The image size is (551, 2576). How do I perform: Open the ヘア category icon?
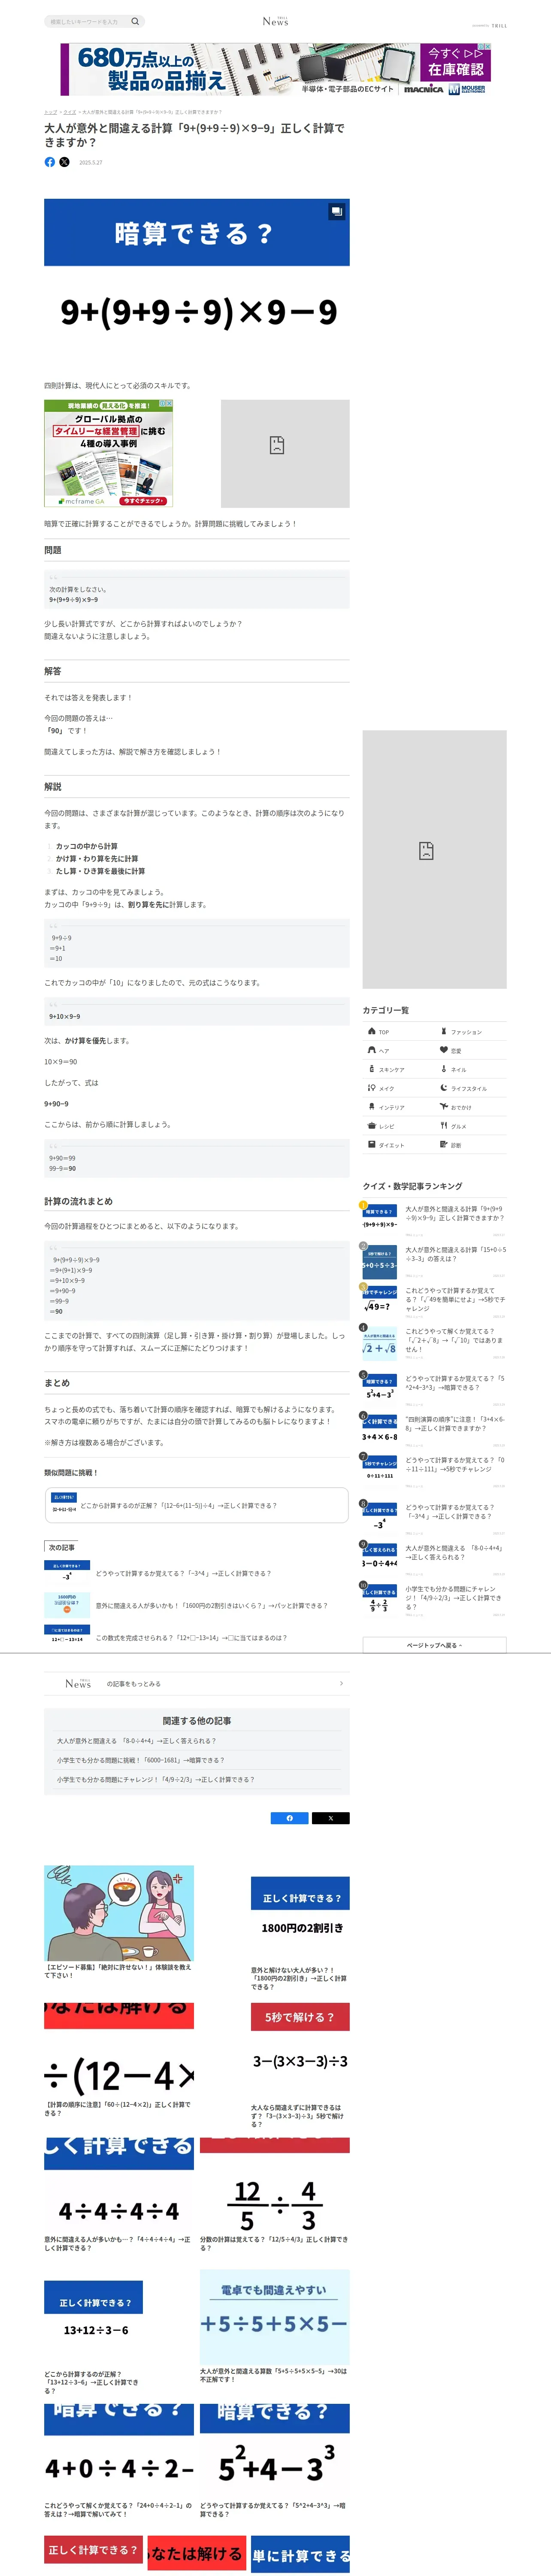coord(372,1050)
